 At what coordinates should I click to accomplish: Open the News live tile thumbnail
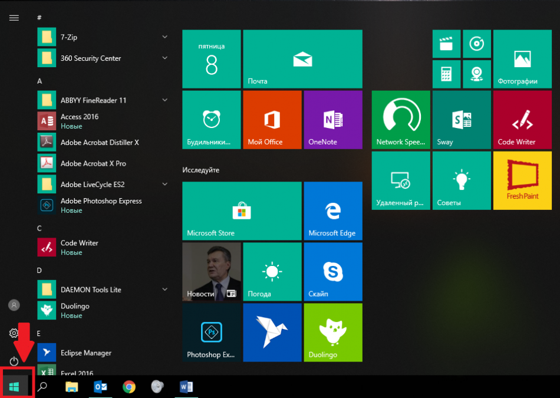pyautogui.click(x=211, y=271)
